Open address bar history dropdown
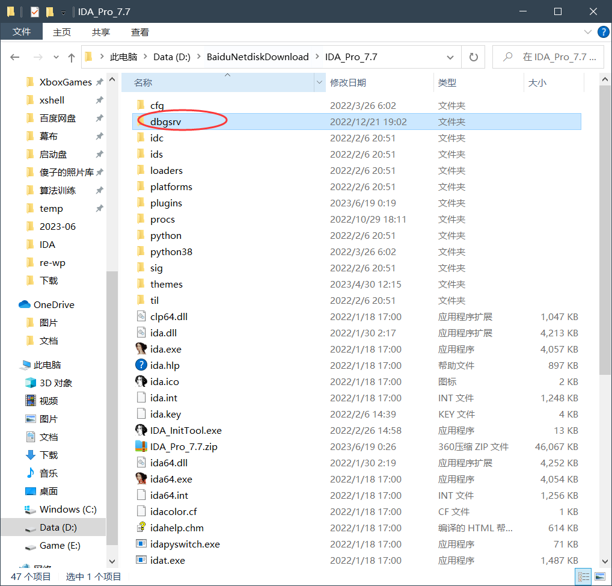612x586 pixels. click(450, 57)
